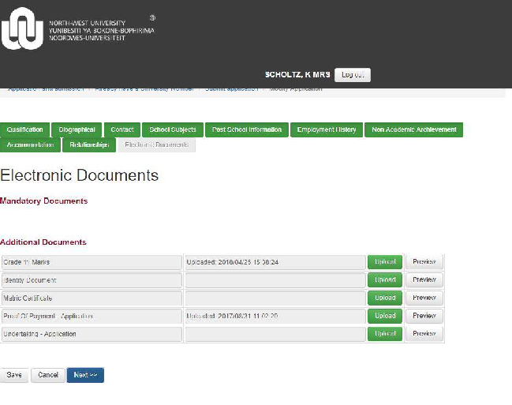Switch to Non Academic Achievement tab
This screenshot has height=405, width=512.
(x=413, y=129)
